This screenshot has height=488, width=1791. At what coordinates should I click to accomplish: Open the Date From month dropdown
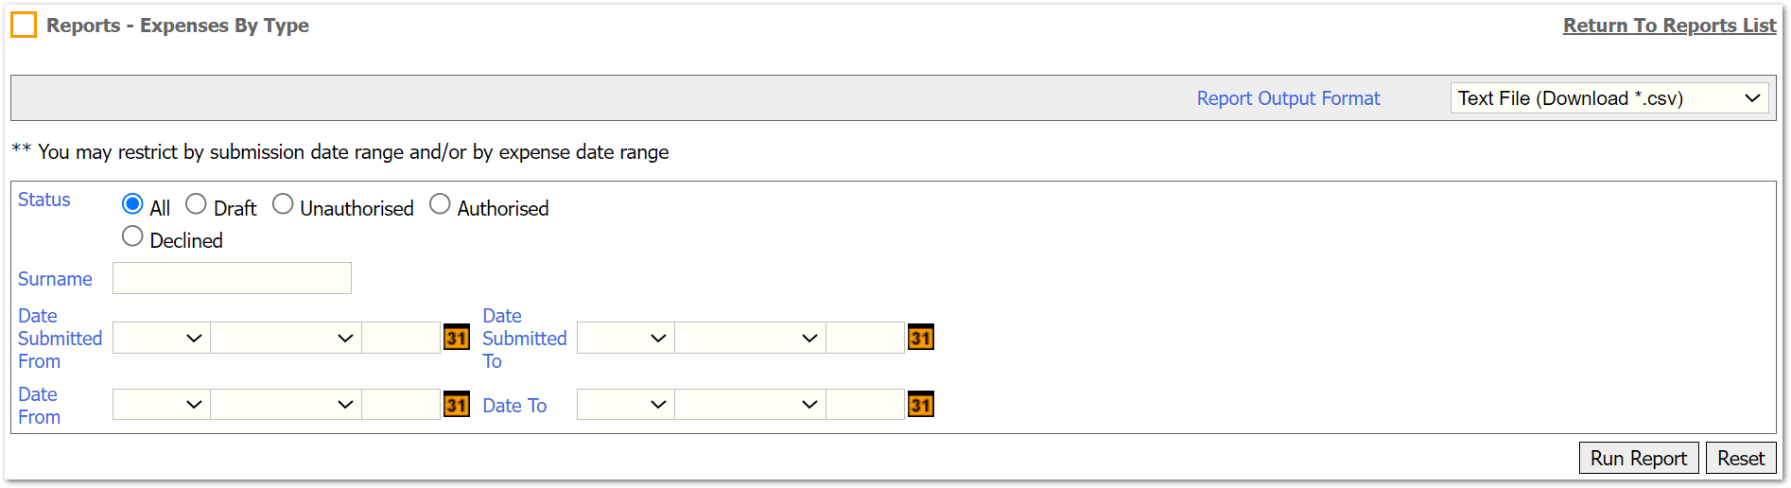tap(286, 405)
